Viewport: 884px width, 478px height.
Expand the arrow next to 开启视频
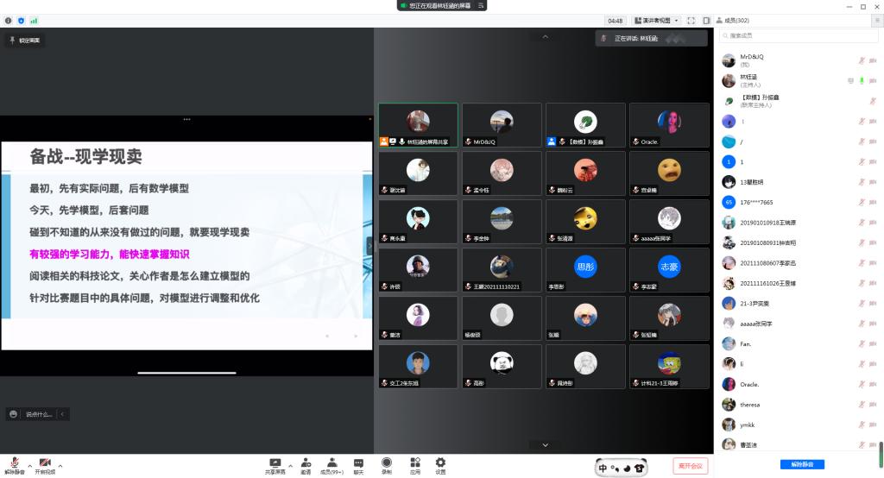coord(60,465)
